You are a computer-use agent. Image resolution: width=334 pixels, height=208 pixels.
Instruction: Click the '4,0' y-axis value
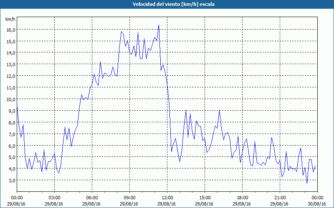pos(12,169)
